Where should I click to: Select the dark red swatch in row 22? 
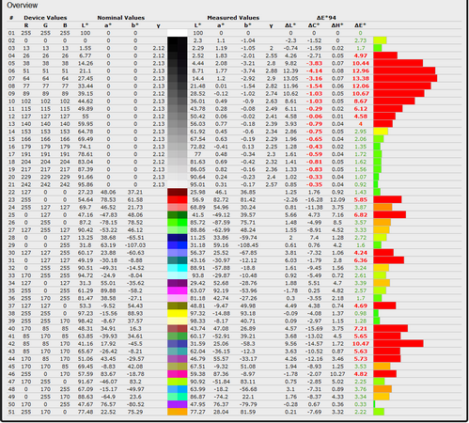[178, 192]
